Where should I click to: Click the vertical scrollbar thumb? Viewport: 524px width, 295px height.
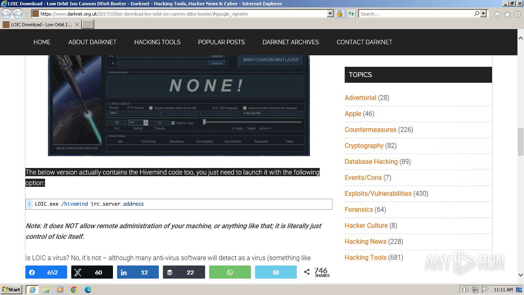520,142
